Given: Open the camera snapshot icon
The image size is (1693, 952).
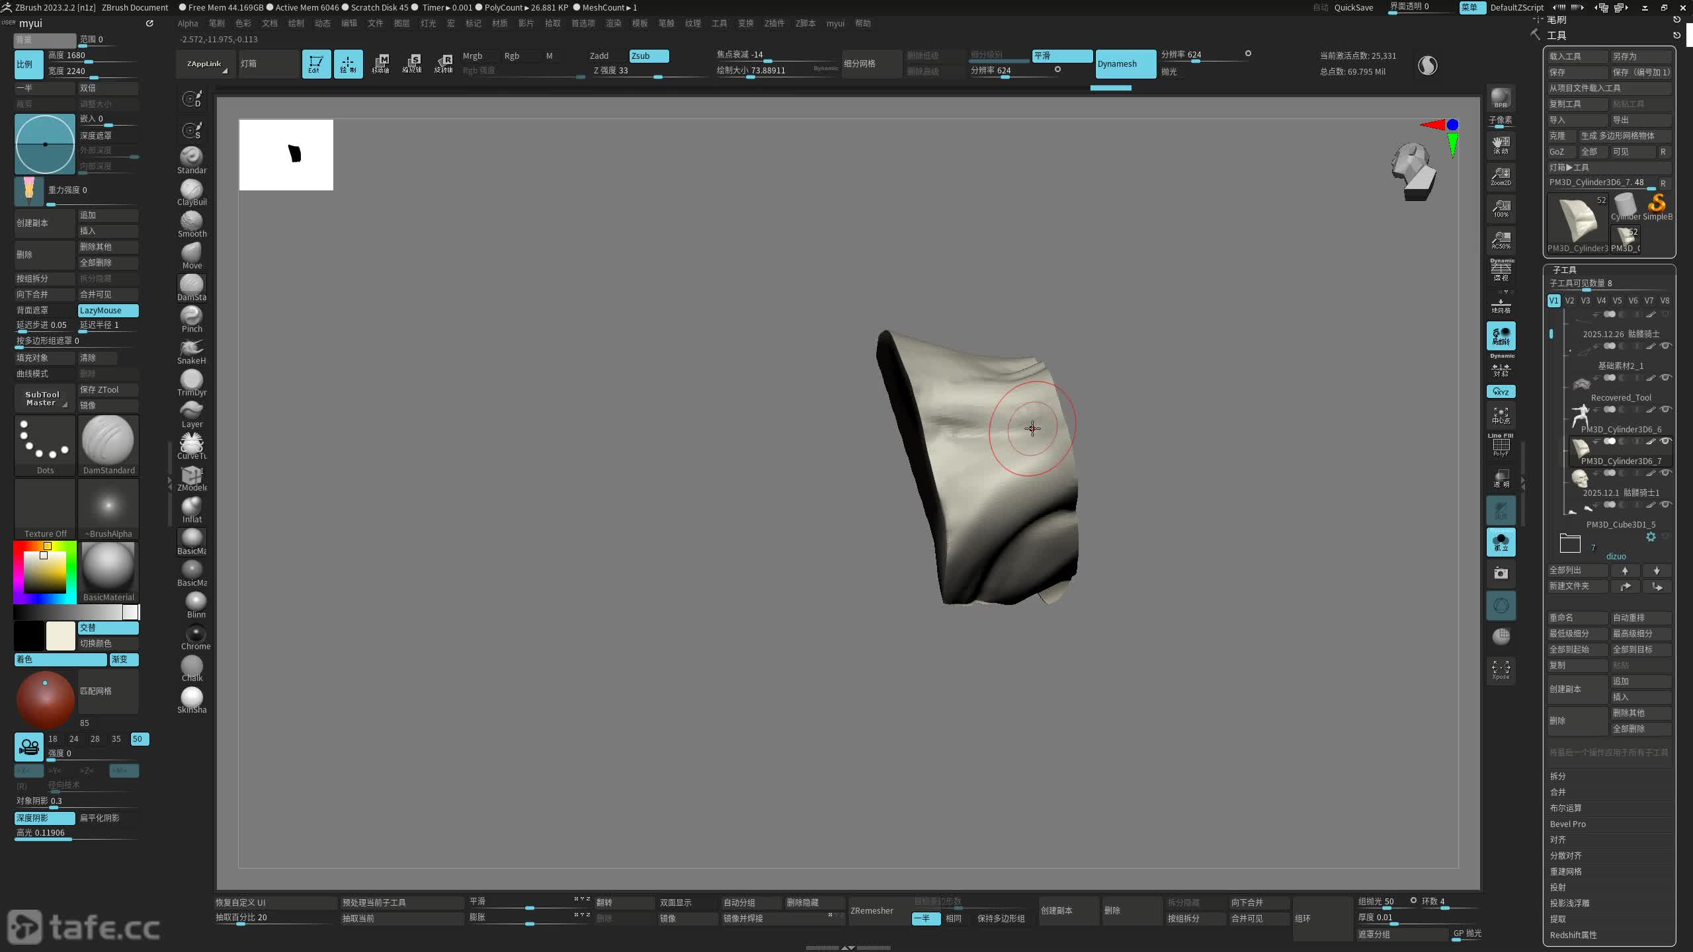Looking at the screenshot, I should point(1501,573).
